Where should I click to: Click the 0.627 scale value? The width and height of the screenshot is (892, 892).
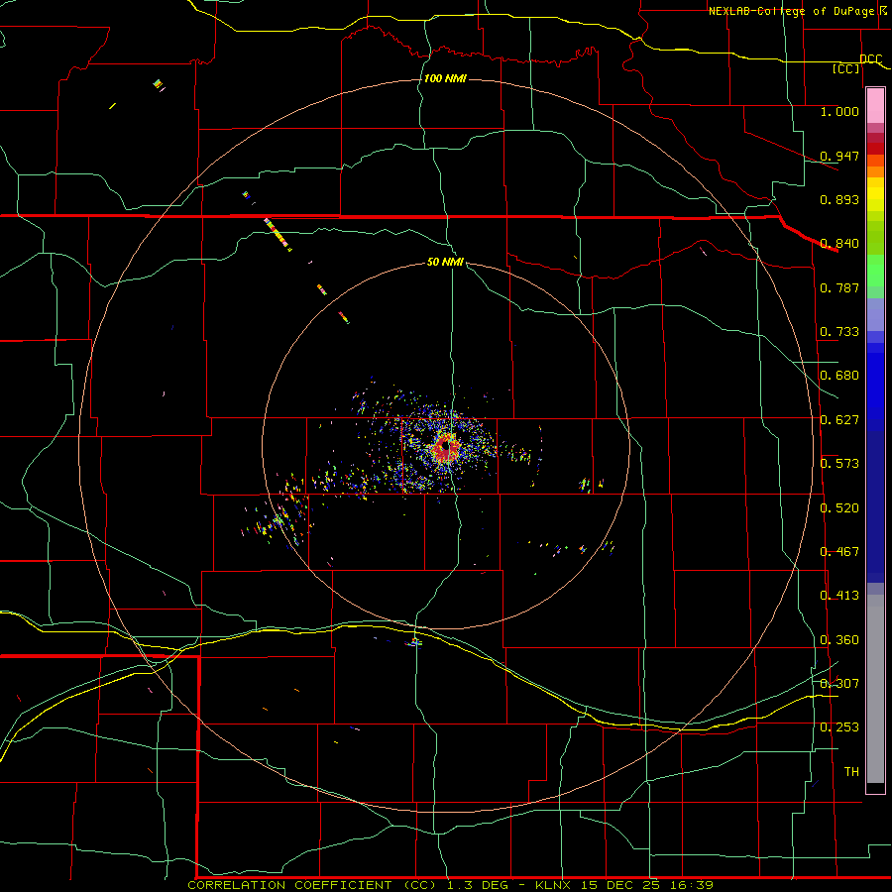[x=839, y=419]
